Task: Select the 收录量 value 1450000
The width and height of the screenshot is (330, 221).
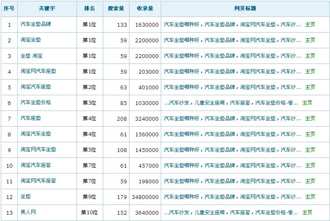Action: tap(147, 150)
